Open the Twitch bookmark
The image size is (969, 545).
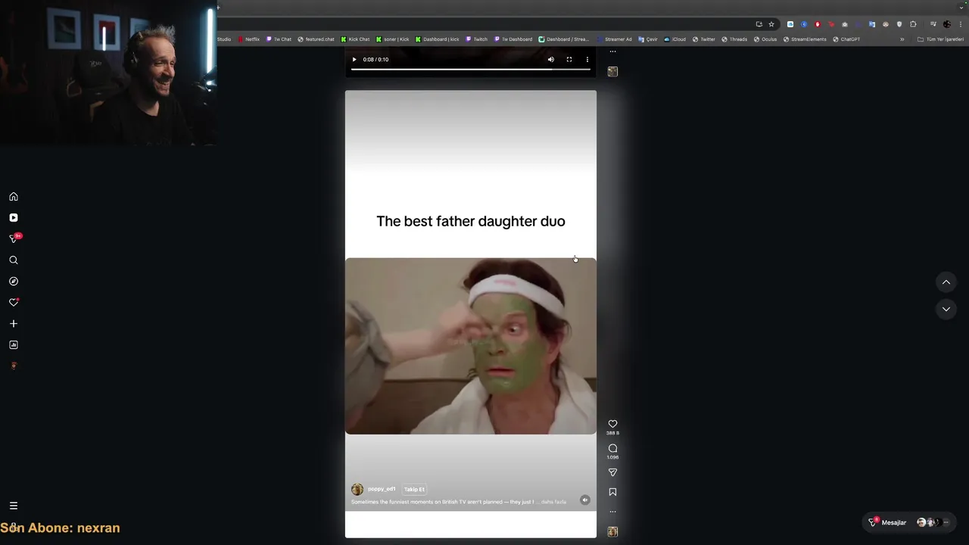click(477, 39)
